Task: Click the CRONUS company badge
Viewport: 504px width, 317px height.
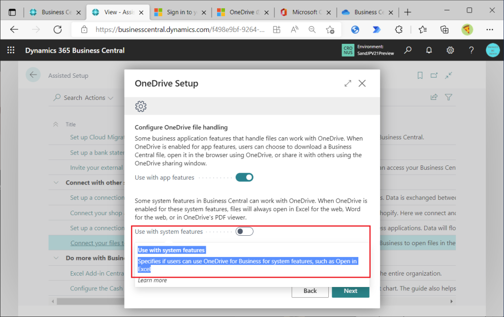Action: coord(348,50)
